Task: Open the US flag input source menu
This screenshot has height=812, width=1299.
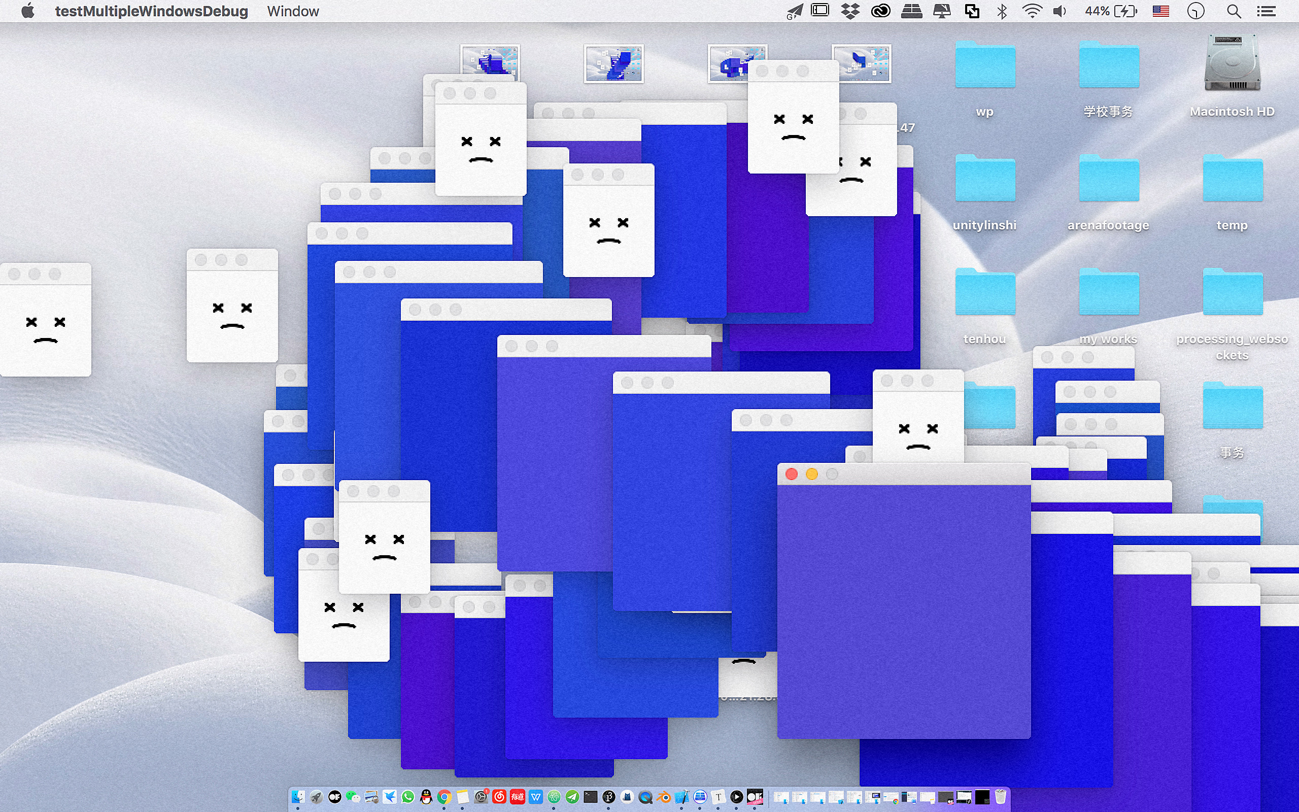Action: [x=1160, y=11]
